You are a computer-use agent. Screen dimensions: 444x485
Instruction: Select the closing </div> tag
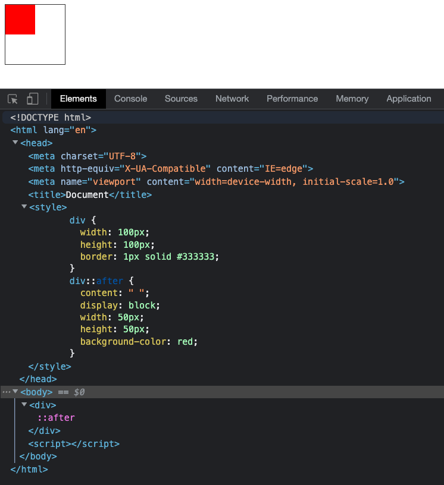(x=44, y=431)
